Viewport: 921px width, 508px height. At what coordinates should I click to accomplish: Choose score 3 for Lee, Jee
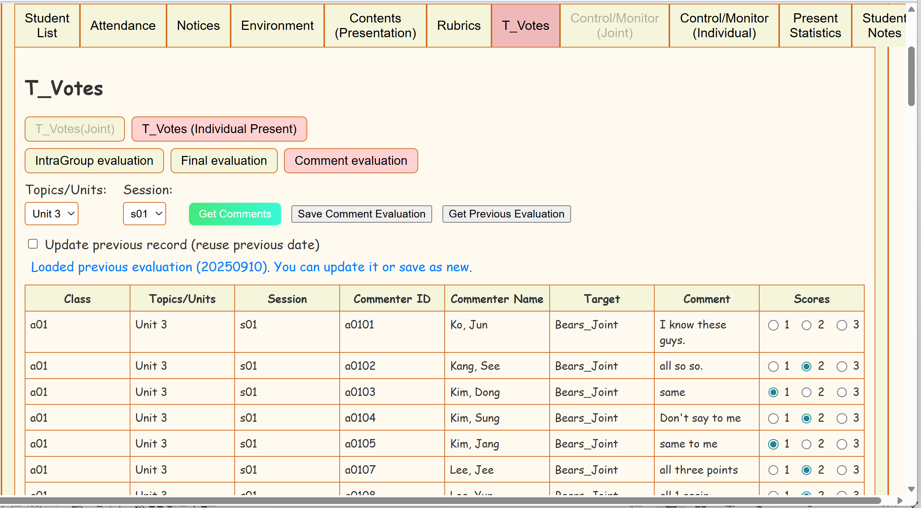pyautogui.click(x=842, y=470)
